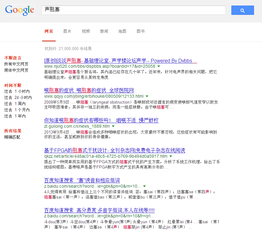Click the blue search magnifier button
Viewport: 262px width, 235px height.
242,10
